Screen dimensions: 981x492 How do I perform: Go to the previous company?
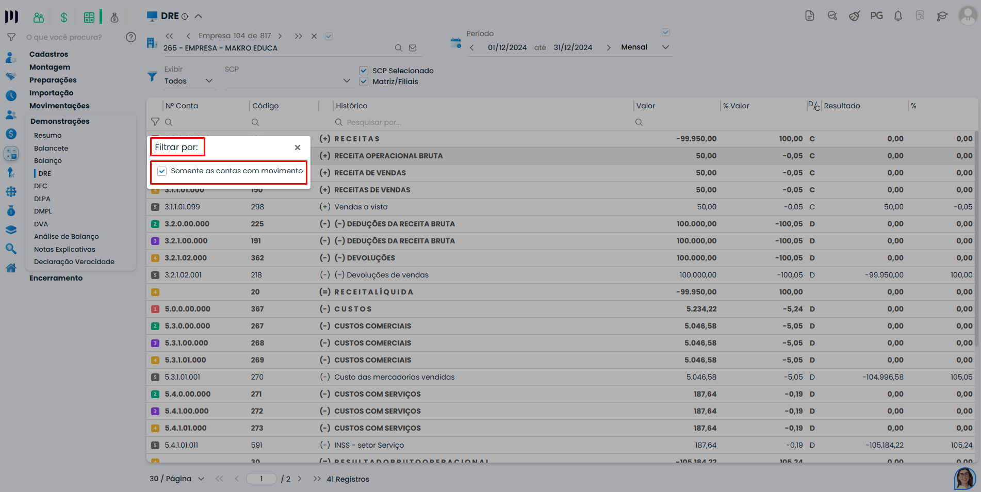[188, 36]
